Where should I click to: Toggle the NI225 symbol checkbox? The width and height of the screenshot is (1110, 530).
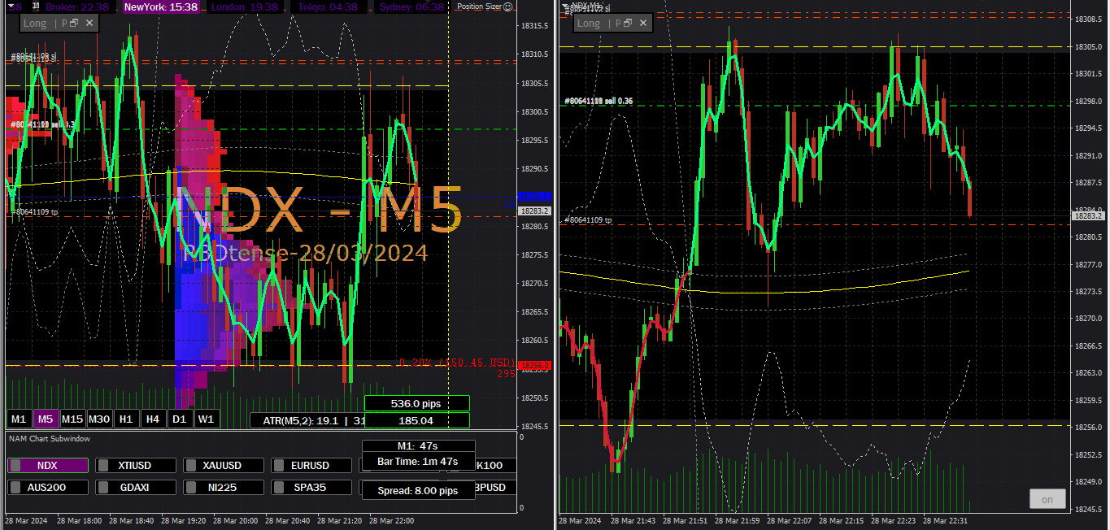(191, 488)
